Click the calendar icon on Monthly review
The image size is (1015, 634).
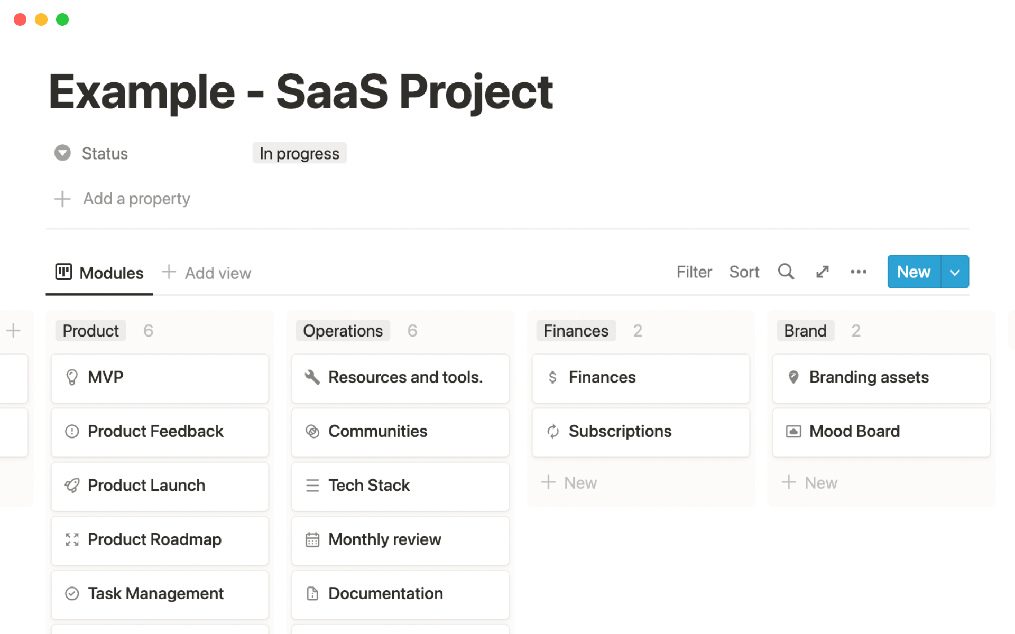pyautogui.click(x=312, y=539)
